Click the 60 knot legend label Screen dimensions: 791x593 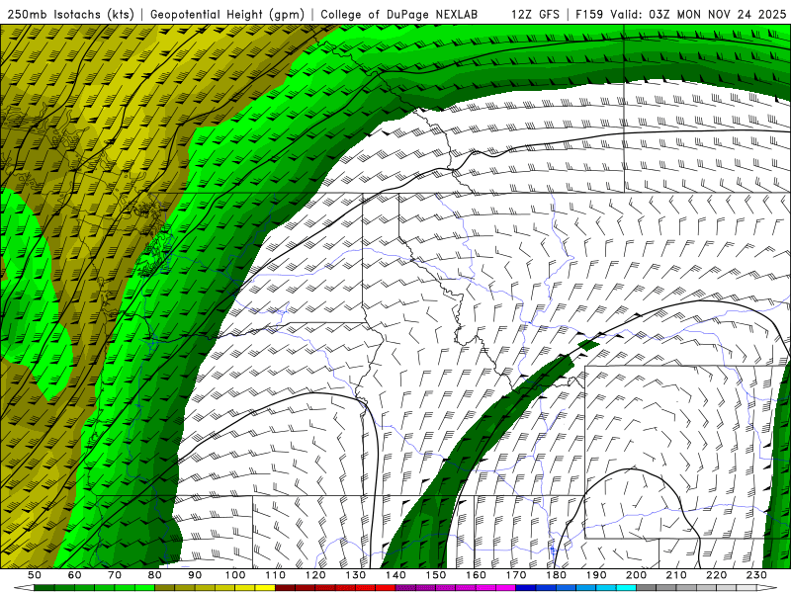point(74,575)
